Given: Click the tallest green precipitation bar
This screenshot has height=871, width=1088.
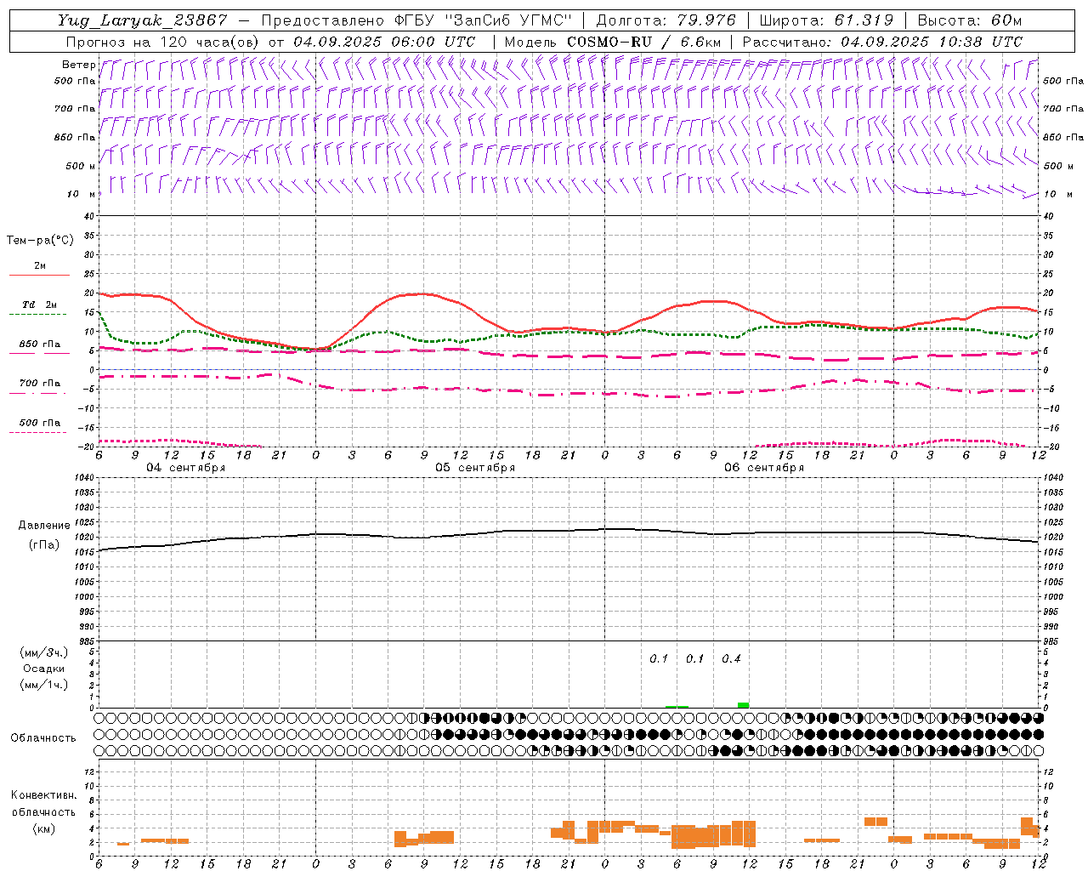Looking at the screenshot, I should click(x=743, y=705).
